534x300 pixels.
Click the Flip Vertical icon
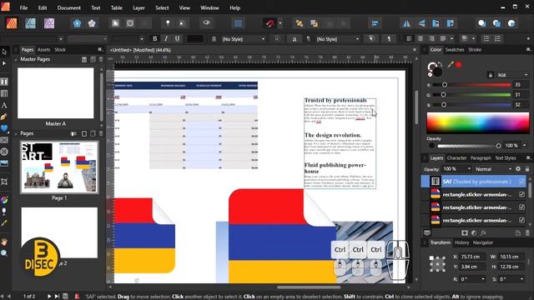click(x=421, y=23)
